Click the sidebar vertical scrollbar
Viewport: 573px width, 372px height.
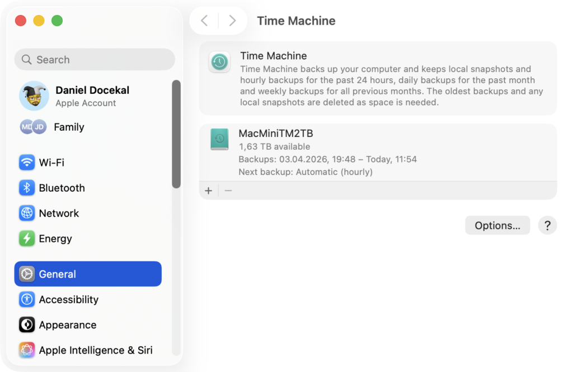tap(176, 134)
